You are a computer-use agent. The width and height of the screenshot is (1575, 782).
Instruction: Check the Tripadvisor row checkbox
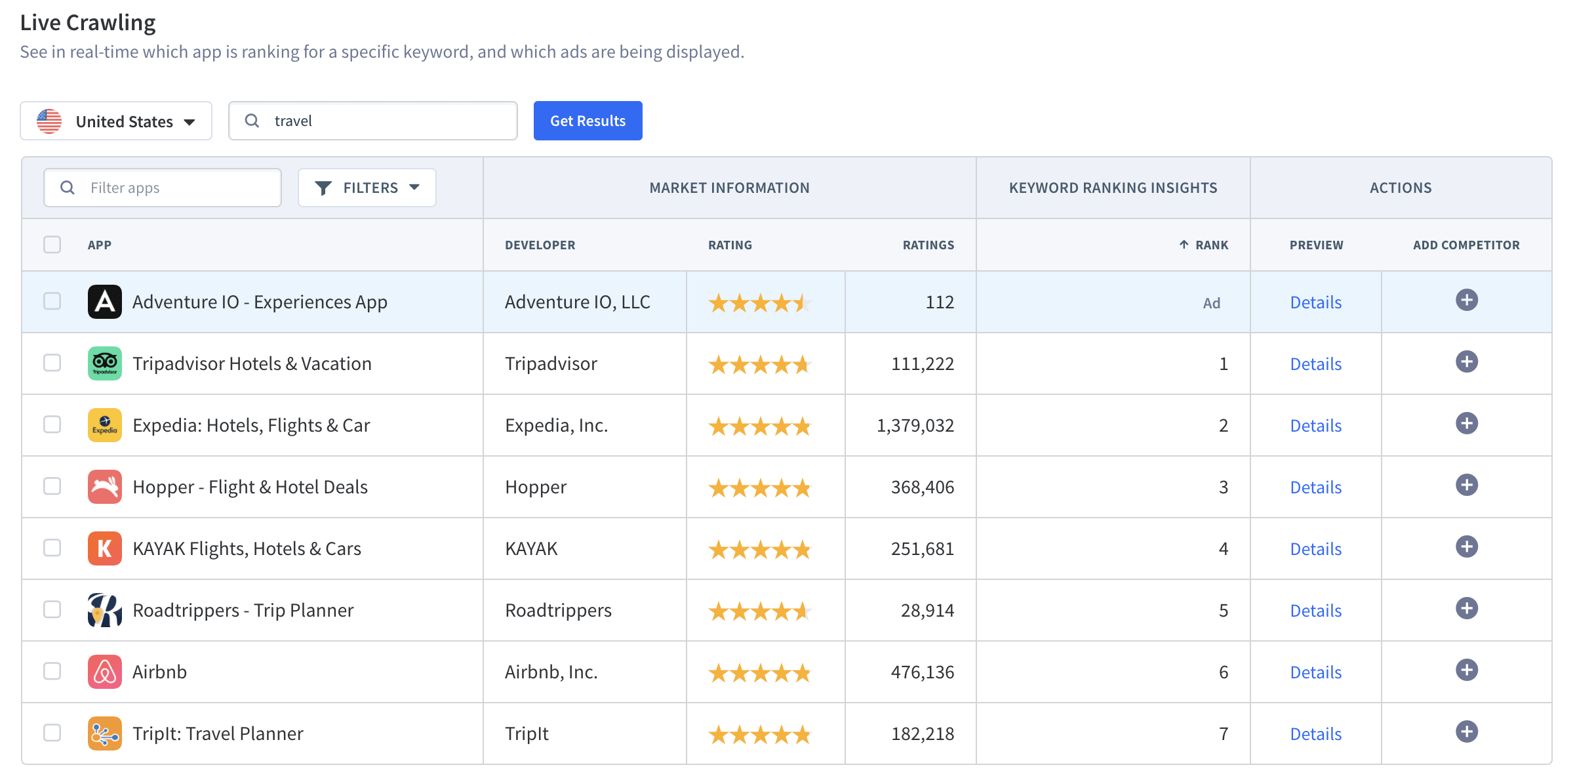coord(52,363)
